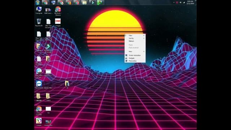Click the red circular tray icon

[177, 3]
